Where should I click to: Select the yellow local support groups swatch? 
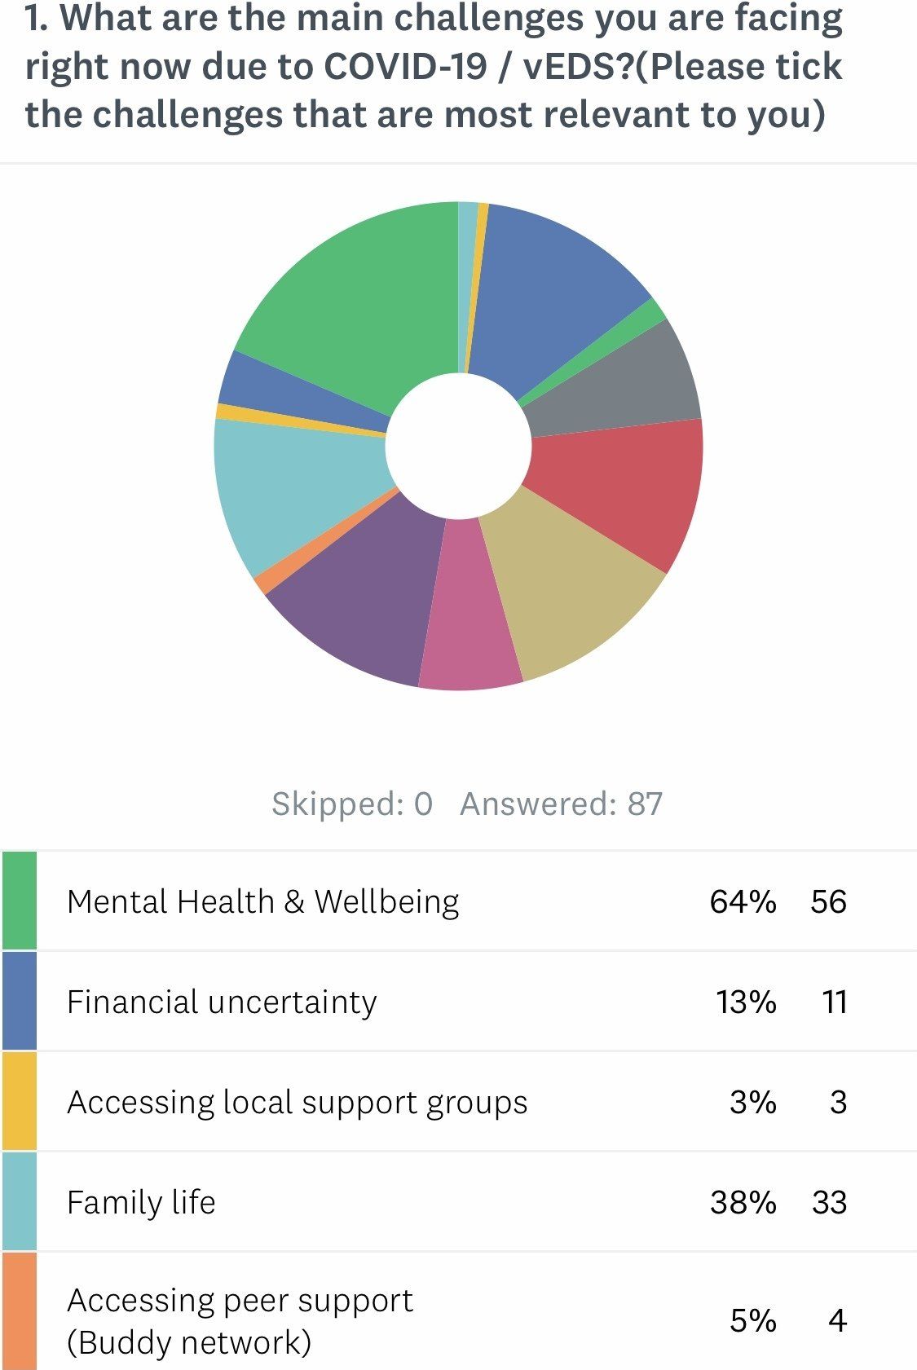click(20, 1101)
